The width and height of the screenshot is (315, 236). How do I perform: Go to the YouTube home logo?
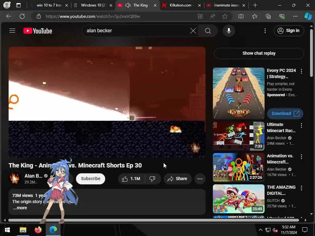click(38, 31)
